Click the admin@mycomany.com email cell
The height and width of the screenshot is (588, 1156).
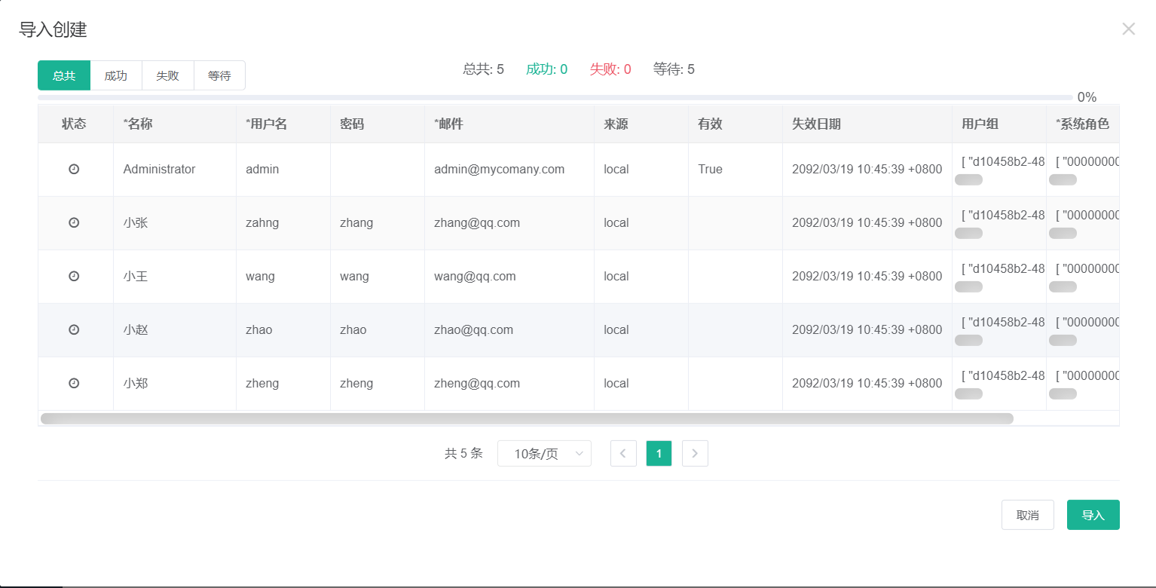pyautogui.click(x=499, y=170)
